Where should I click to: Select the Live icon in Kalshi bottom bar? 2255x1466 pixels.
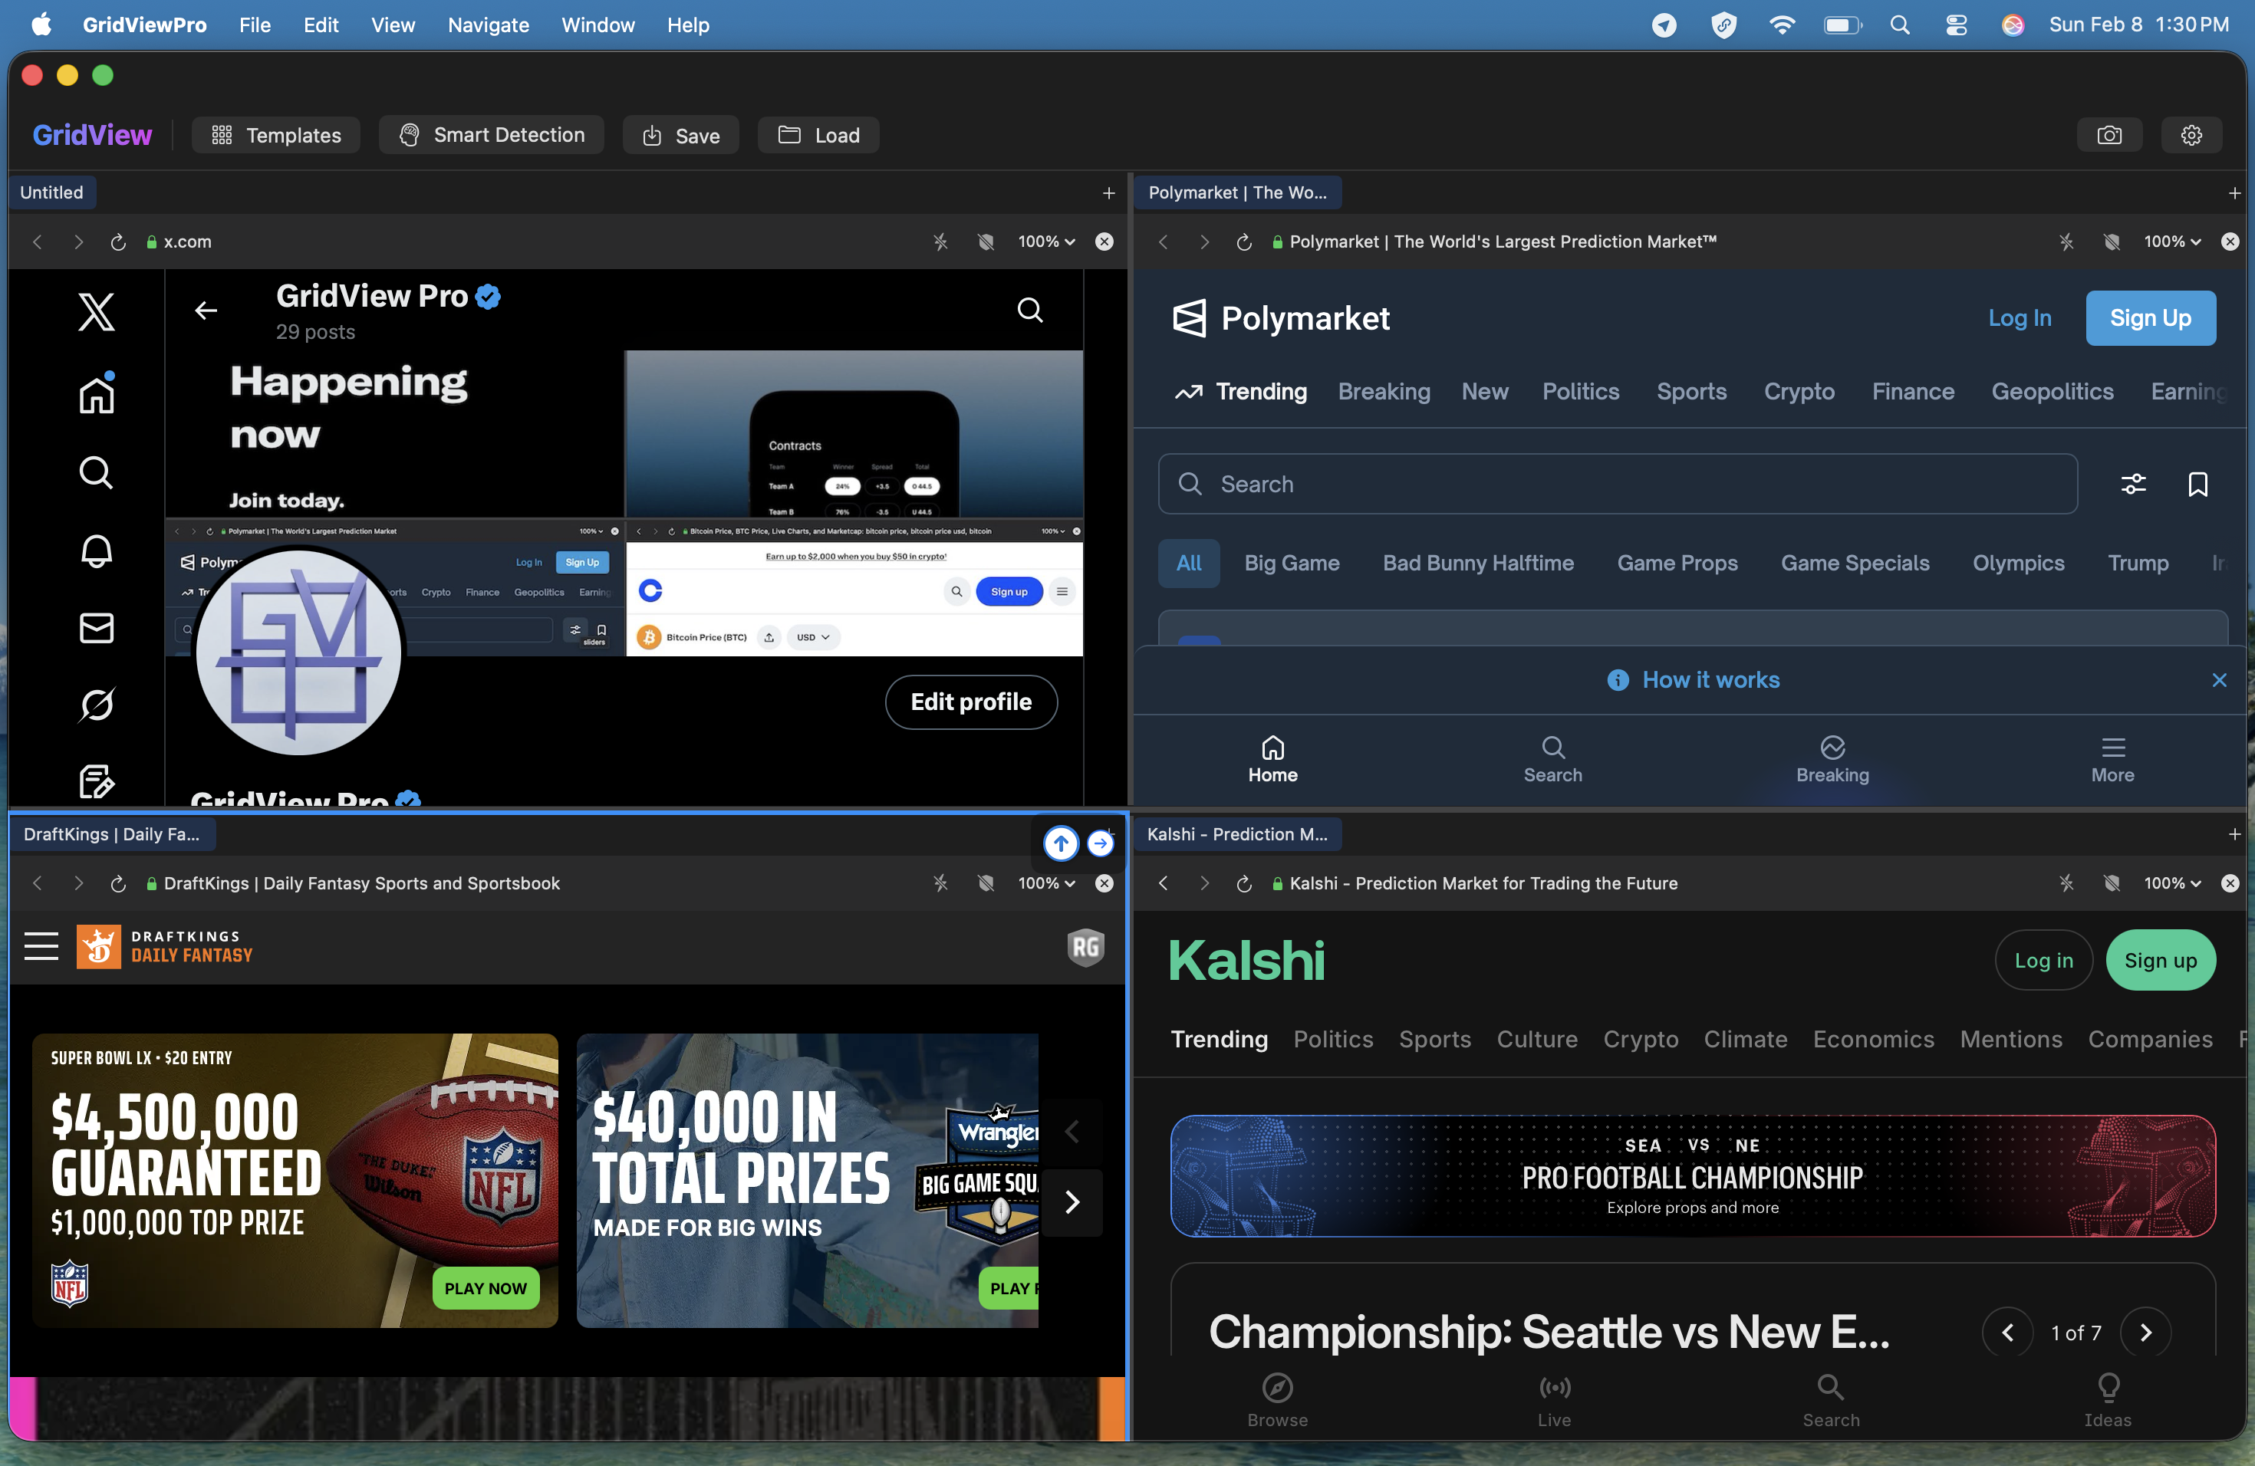click(x=1554, y=1400)
